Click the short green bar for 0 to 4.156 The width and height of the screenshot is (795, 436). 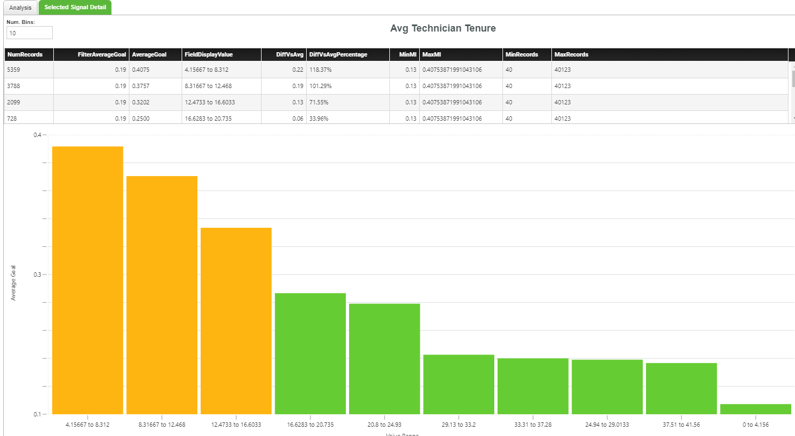(x=756, y=409)
